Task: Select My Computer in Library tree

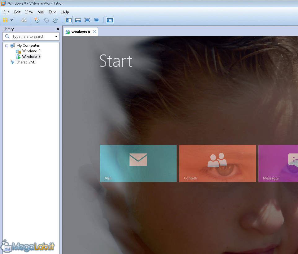Action: click(28, 45)
